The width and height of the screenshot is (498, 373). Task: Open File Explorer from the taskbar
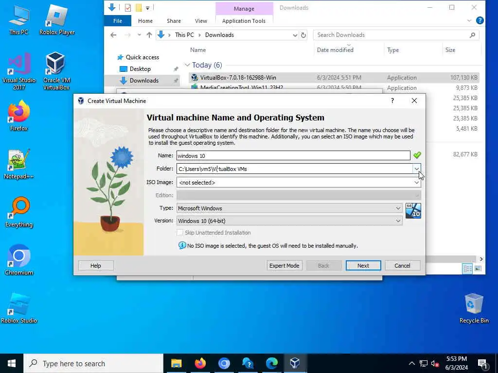176,363
